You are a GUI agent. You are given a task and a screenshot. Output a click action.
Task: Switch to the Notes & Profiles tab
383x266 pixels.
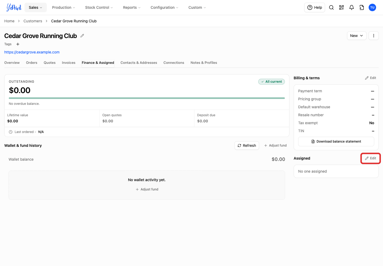coord(204,63)
